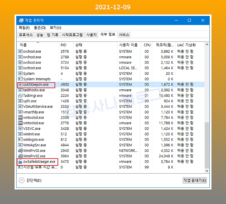Click memory value 24,048 K
The width and height of the screenshot is (226, 204).
[x=166, y=156]
